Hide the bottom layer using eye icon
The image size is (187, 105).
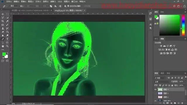click(155, 101)
